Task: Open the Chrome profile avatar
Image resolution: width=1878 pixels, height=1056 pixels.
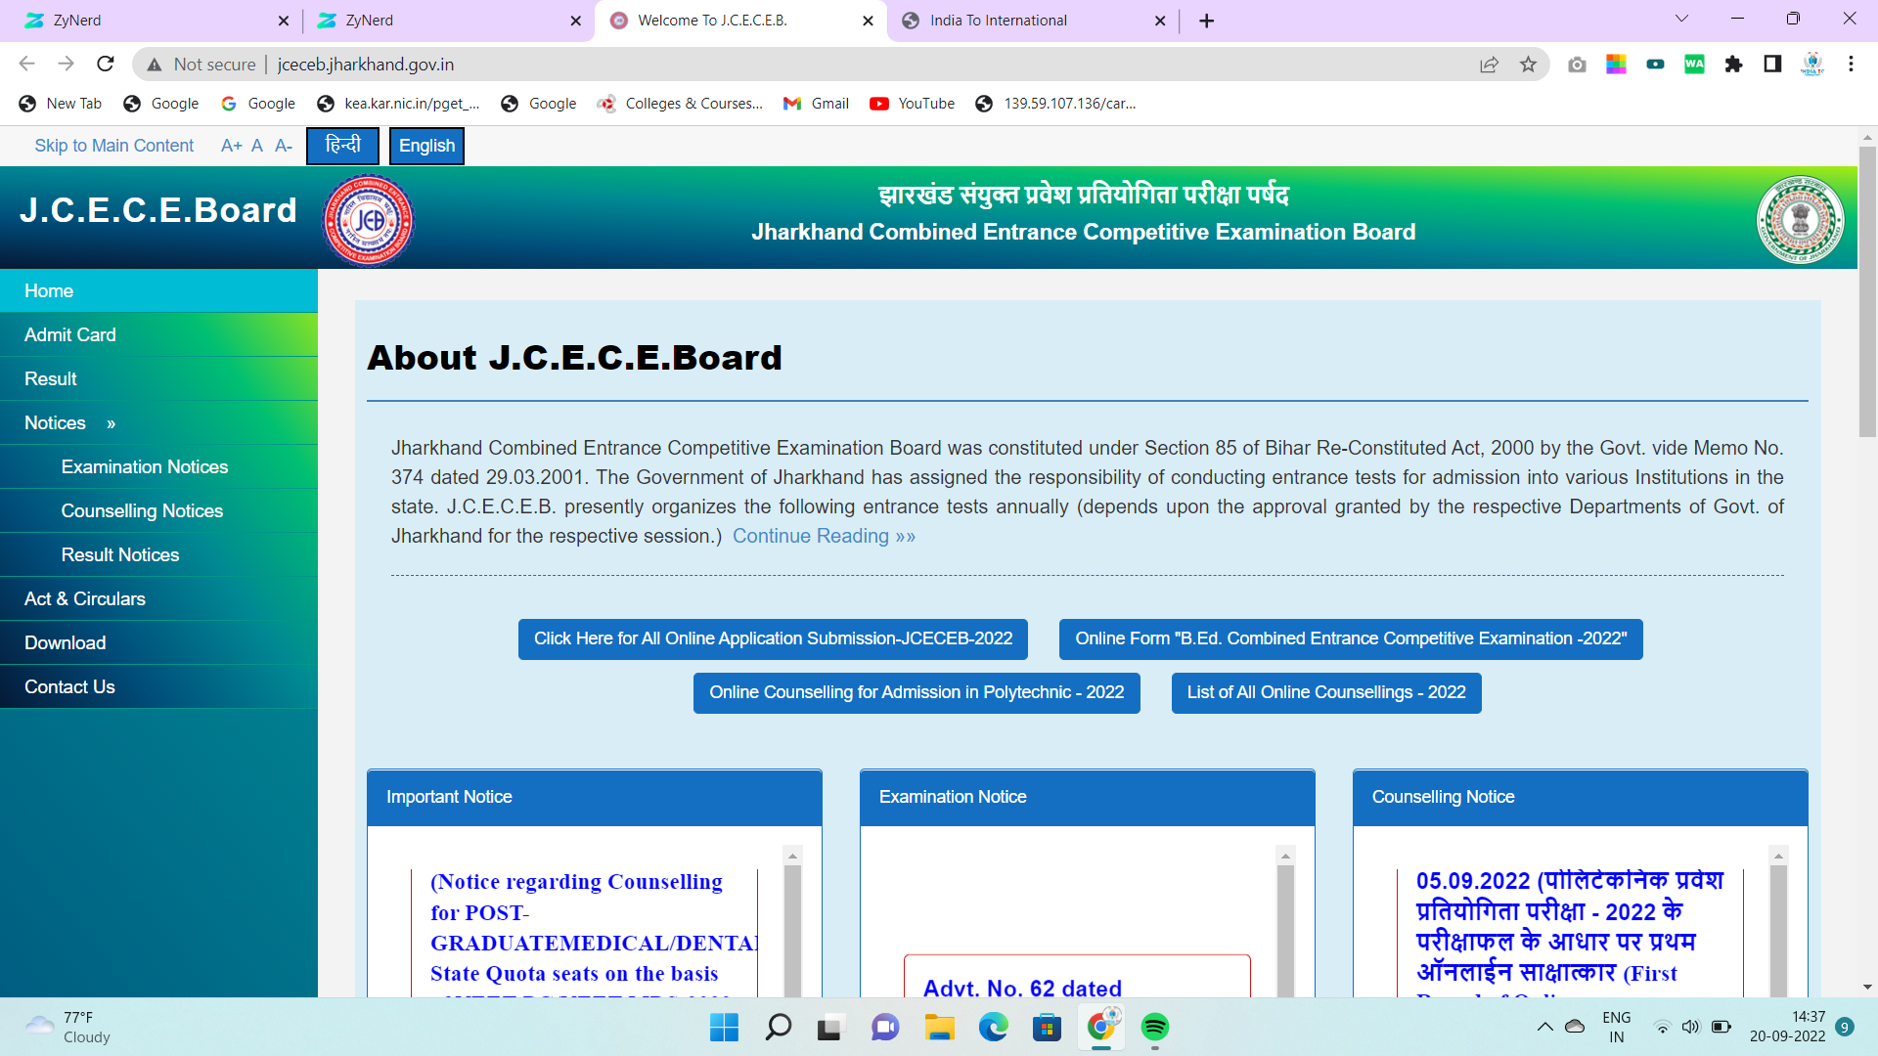Action: coord(1812,65)
